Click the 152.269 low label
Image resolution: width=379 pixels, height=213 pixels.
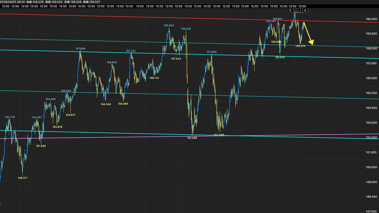(x=219, y=135)
